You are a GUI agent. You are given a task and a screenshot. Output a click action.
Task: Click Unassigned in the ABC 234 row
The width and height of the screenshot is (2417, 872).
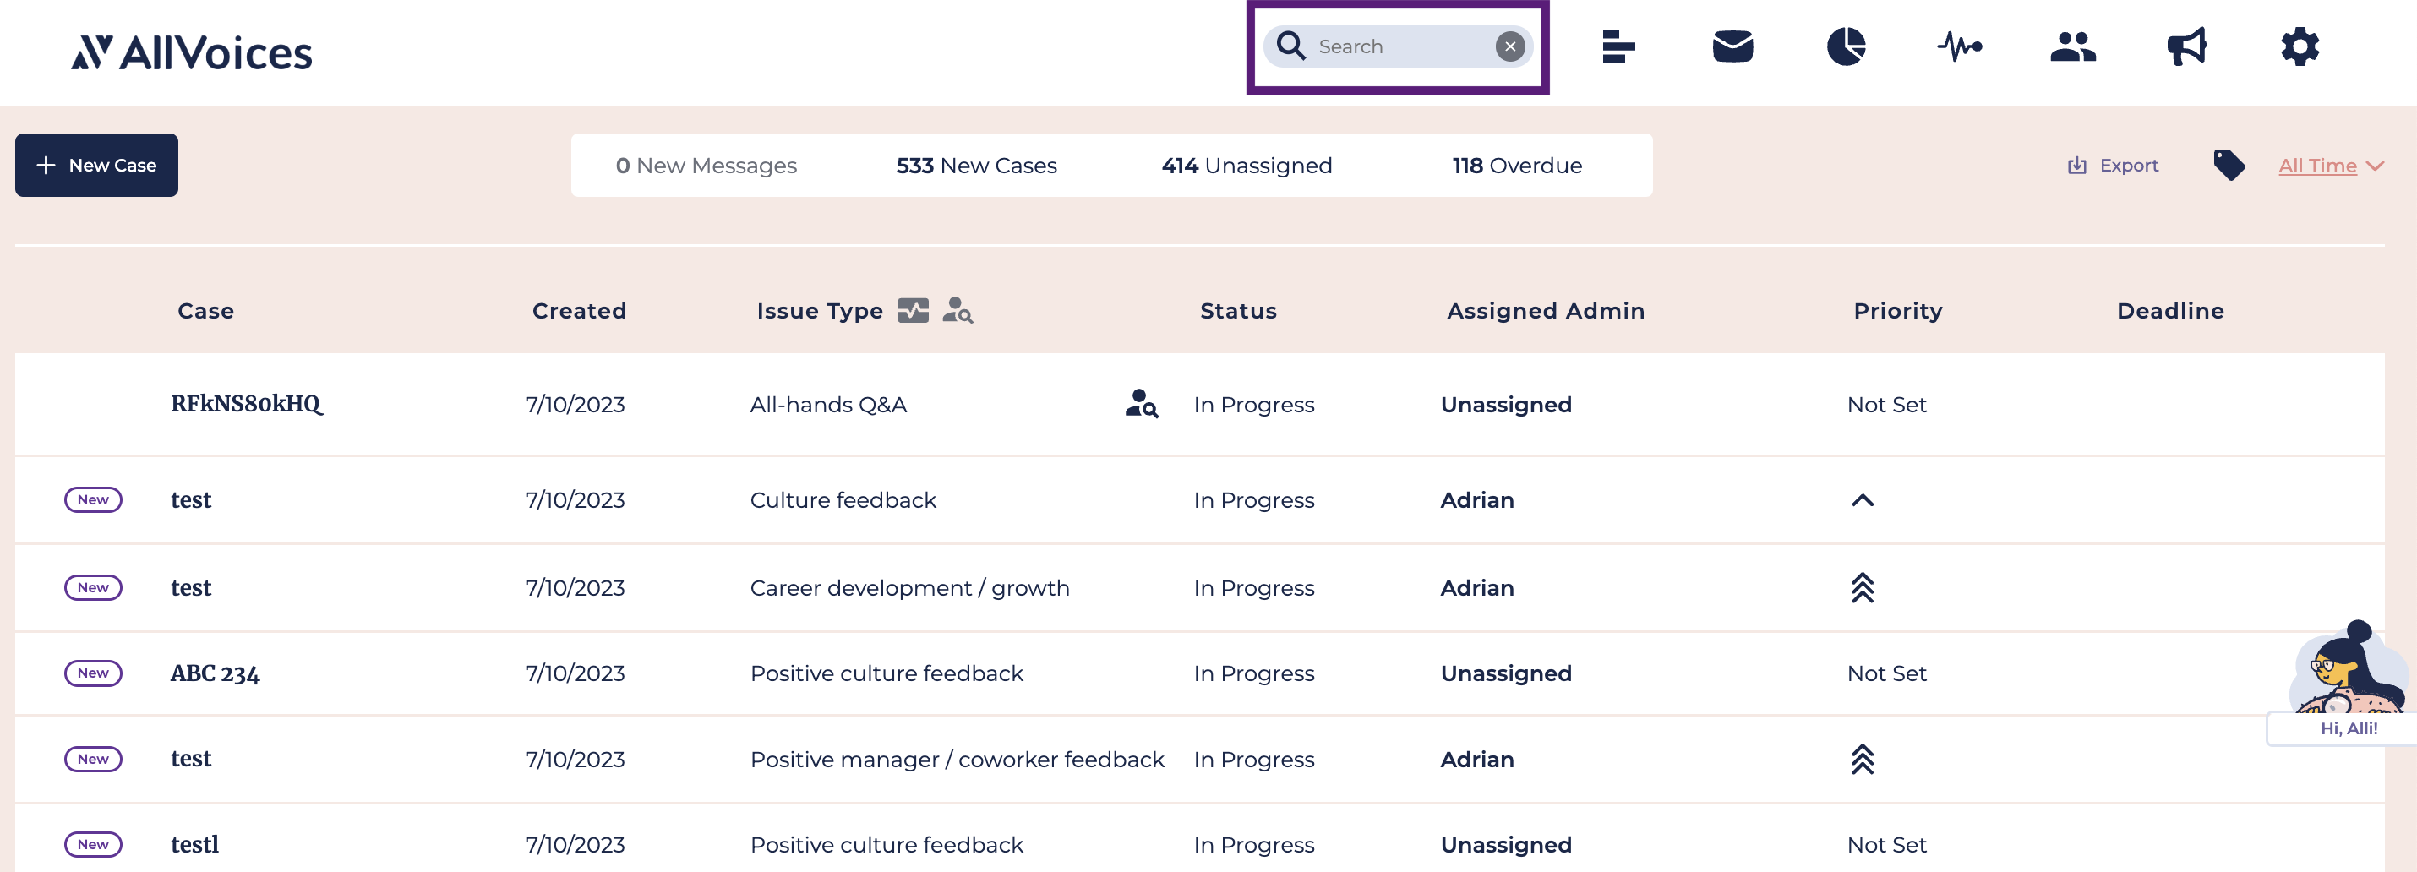1506,673
